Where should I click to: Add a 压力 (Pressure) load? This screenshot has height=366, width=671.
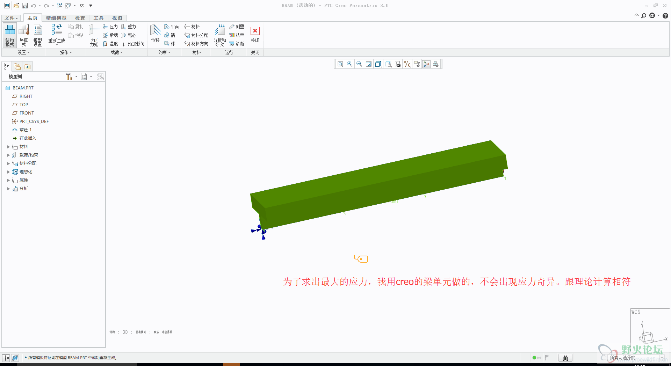[110, 27]
